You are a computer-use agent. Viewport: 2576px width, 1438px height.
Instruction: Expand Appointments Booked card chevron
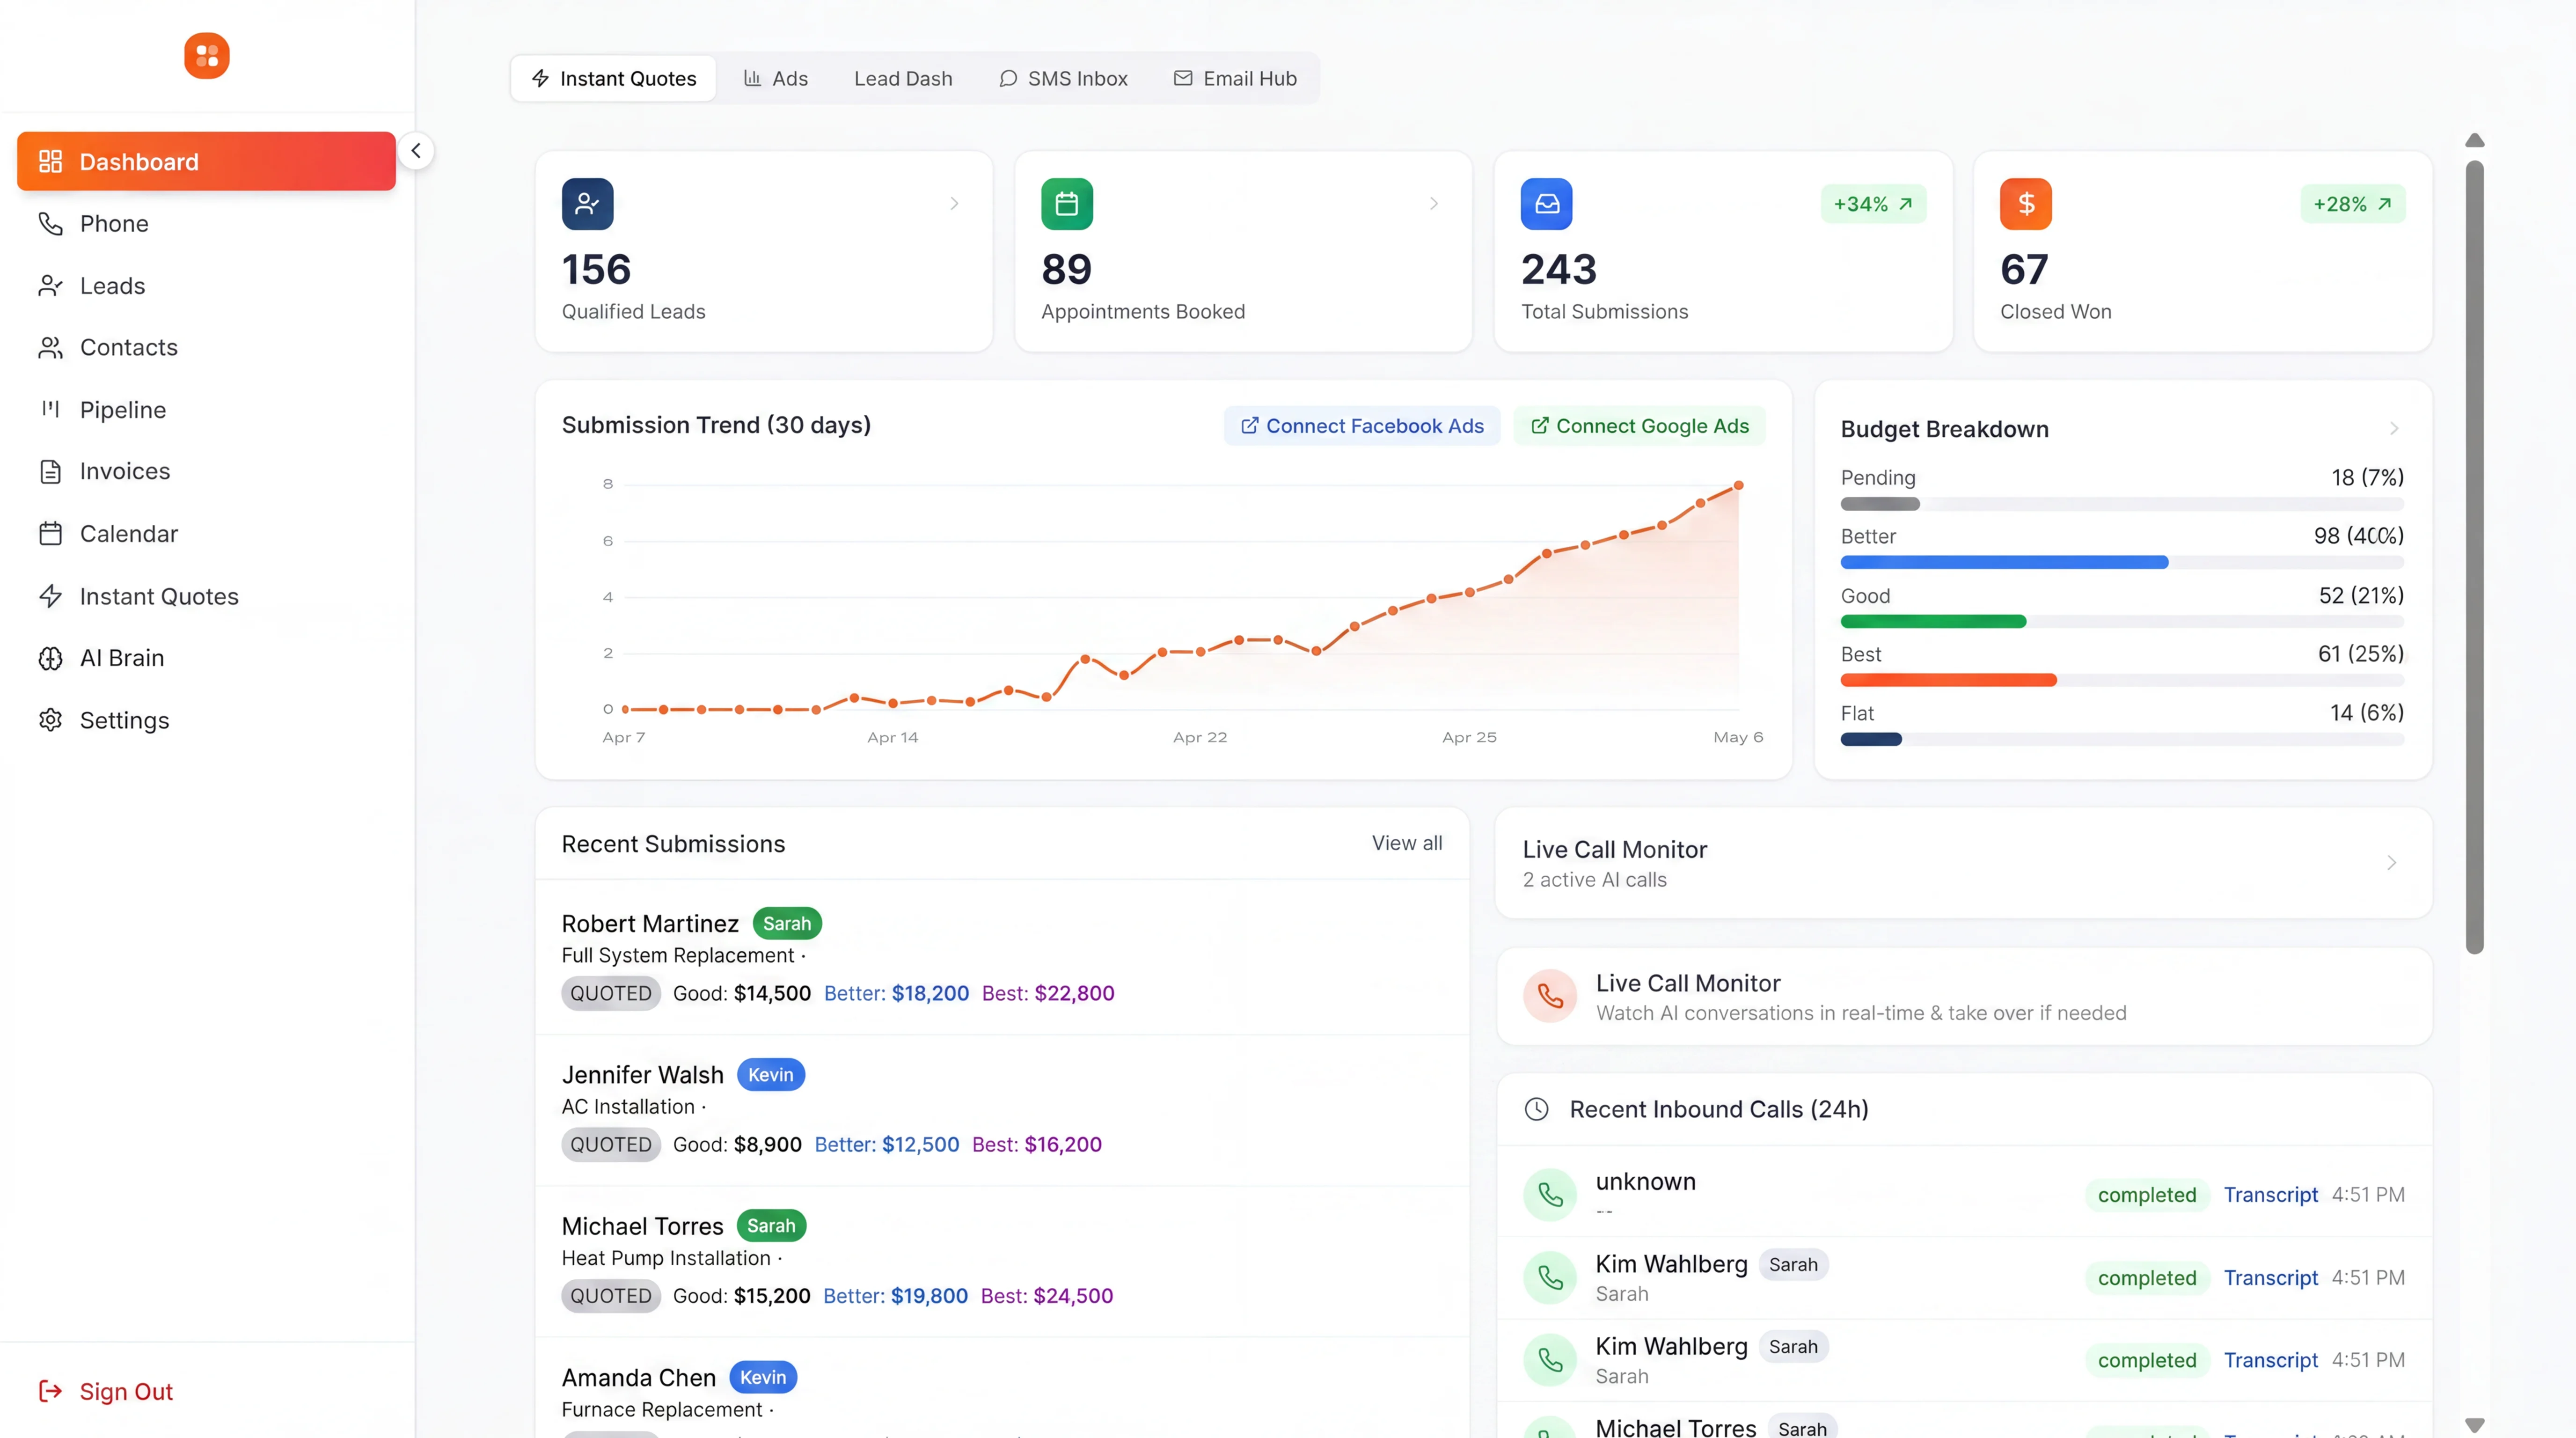pos(1434,204)
